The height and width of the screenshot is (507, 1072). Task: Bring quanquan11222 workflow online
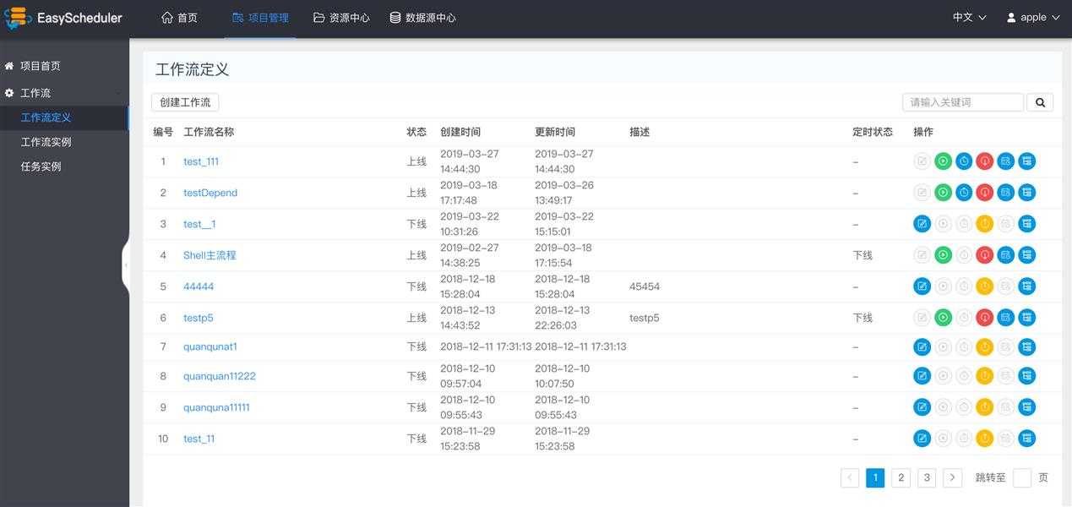(x=985, y=376)
